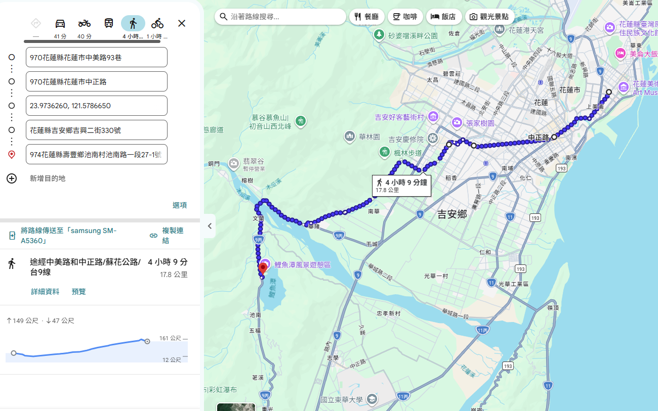
Task: Click the search magnifier icon
Action: [223, 17]
